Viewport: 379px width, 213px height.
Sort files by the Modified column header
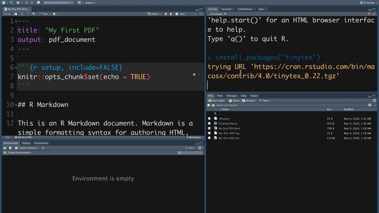pos(348,109)
